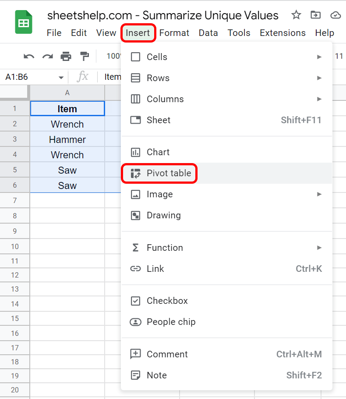Screen dimensions: 346x399
Task: Redo the last action
Action: pos(48,56)
